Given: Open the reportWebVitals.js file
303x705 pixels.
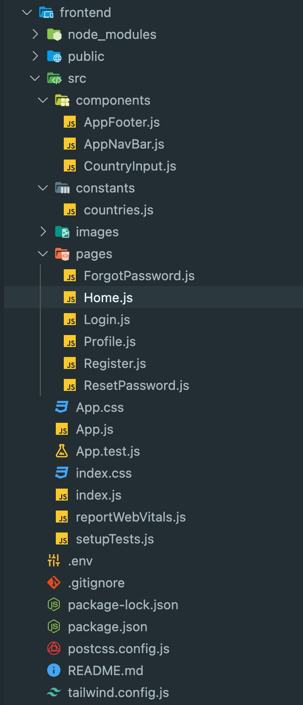Looking at the screenshot, I should click(131, 517).
